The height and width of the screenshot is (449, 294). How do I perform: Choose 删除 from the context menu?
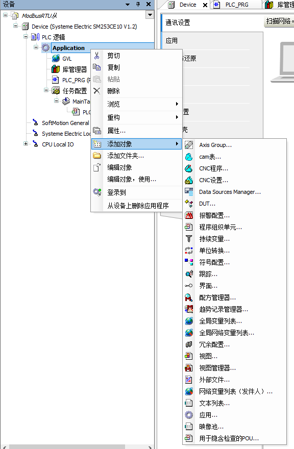click(x=136, y=91)
